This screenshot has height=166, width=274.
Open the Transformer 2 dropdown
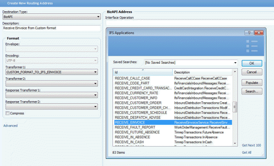(x=52, y=84)
